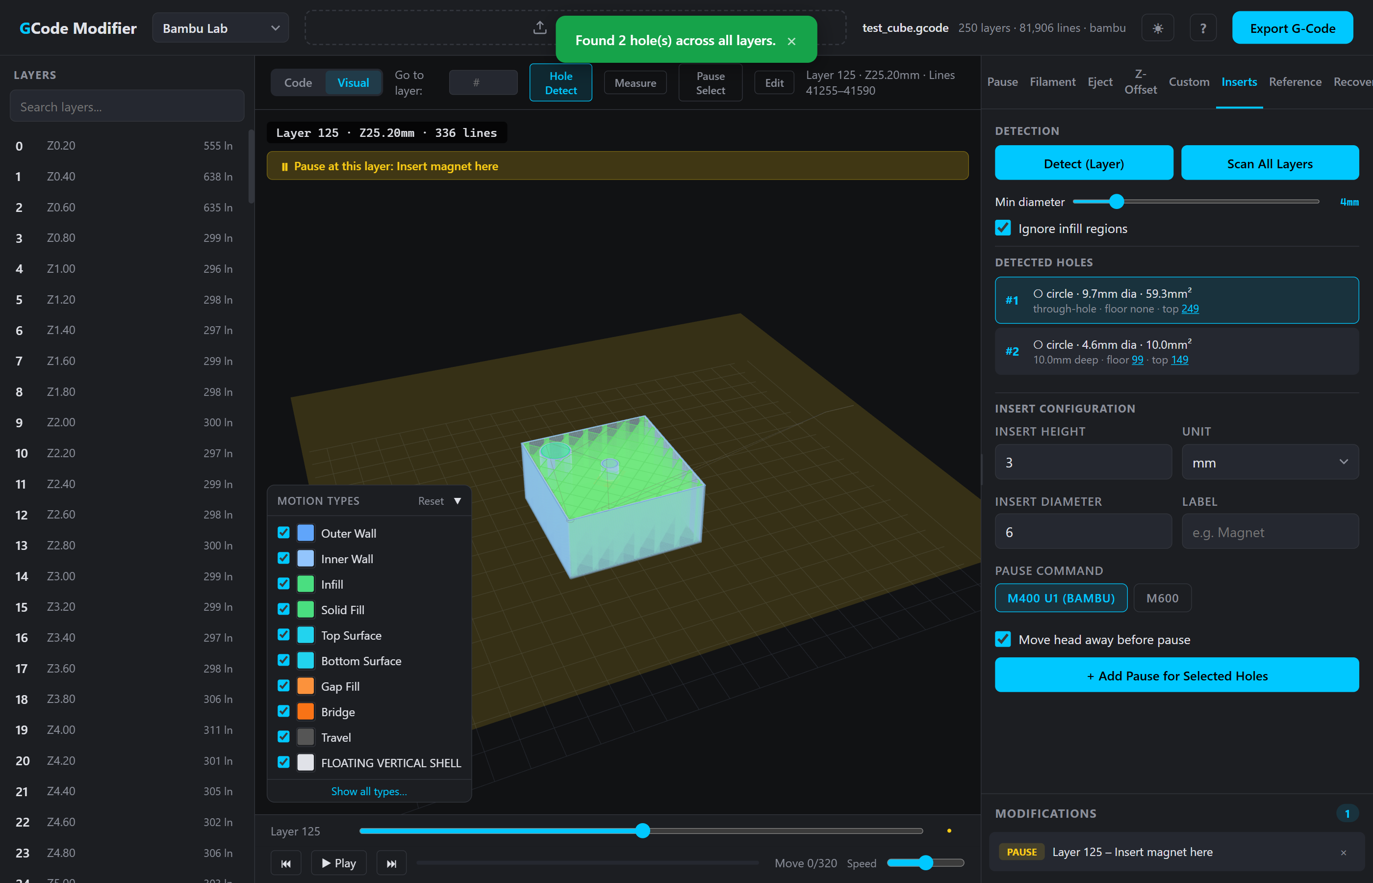Select detected hole #1 circle 9.7mm
Viewport: 1373px width, 883px height.
click(x=1176, y=300)
